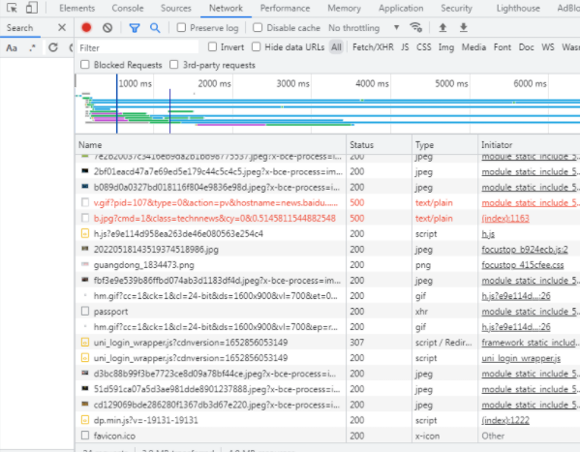580x452 pixels.
Task: Open search with the magnifying glass icon
Action: coord(155,28)
